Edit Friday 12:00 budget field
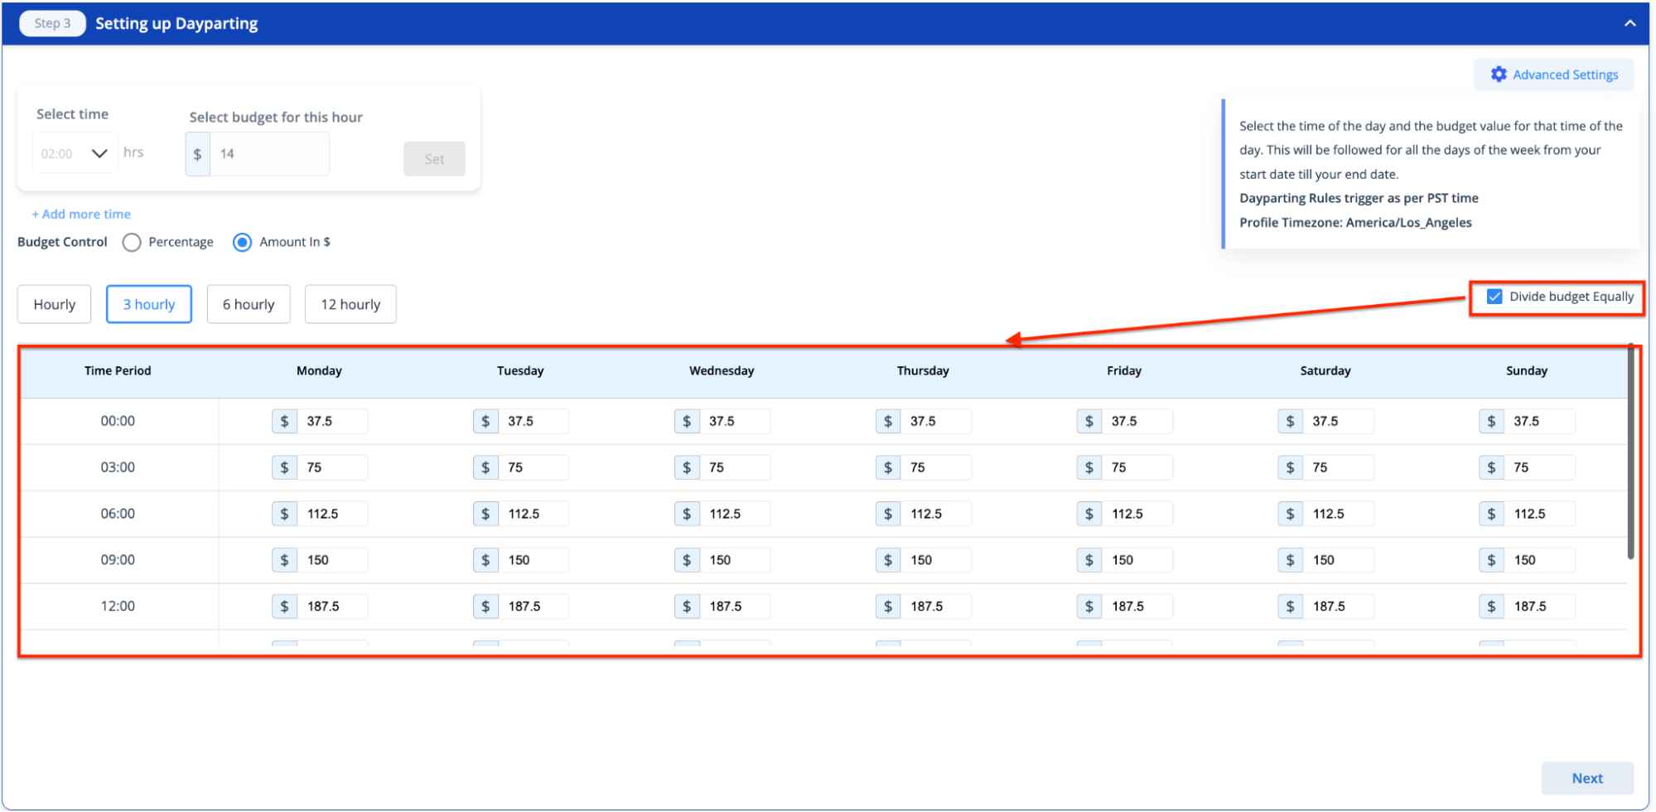Viewport: 1656px width, 812px height. (x=1137, y=607)
